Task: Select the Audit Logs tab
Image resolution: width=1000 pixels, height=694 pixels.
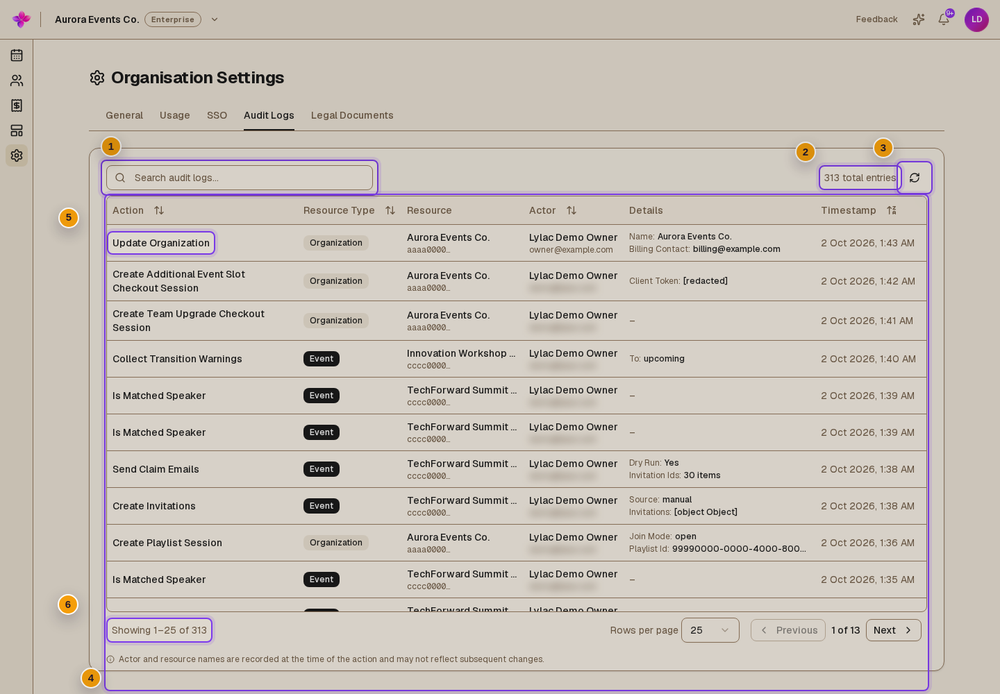Action: coord(269,115)
